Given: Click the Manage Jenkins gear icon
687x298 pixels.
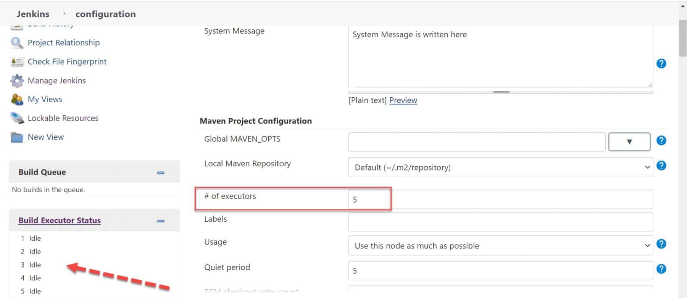Looking at the screenshot, I should 17,81.
